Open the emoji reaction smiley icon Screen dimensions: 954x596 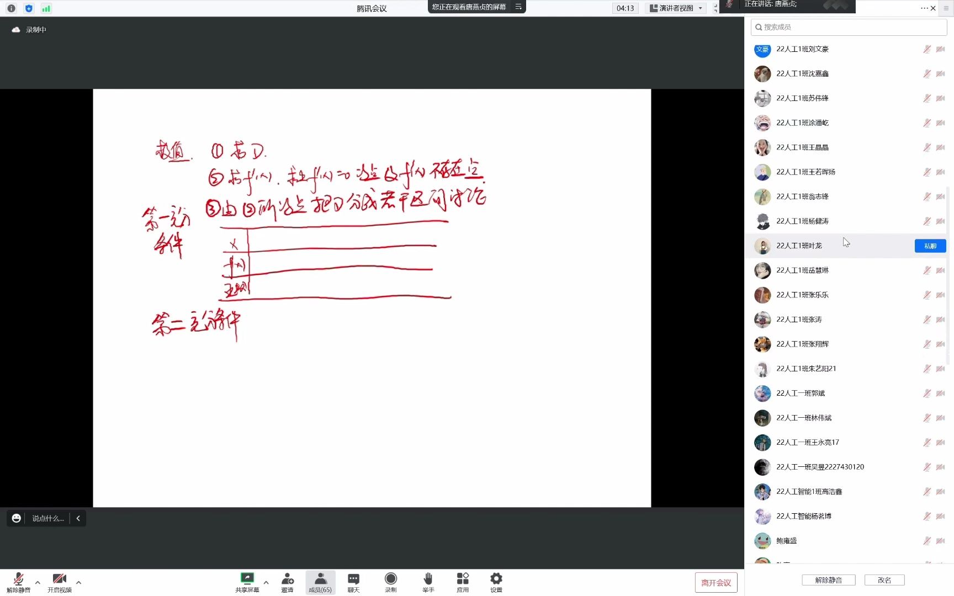tap(17, 518)
